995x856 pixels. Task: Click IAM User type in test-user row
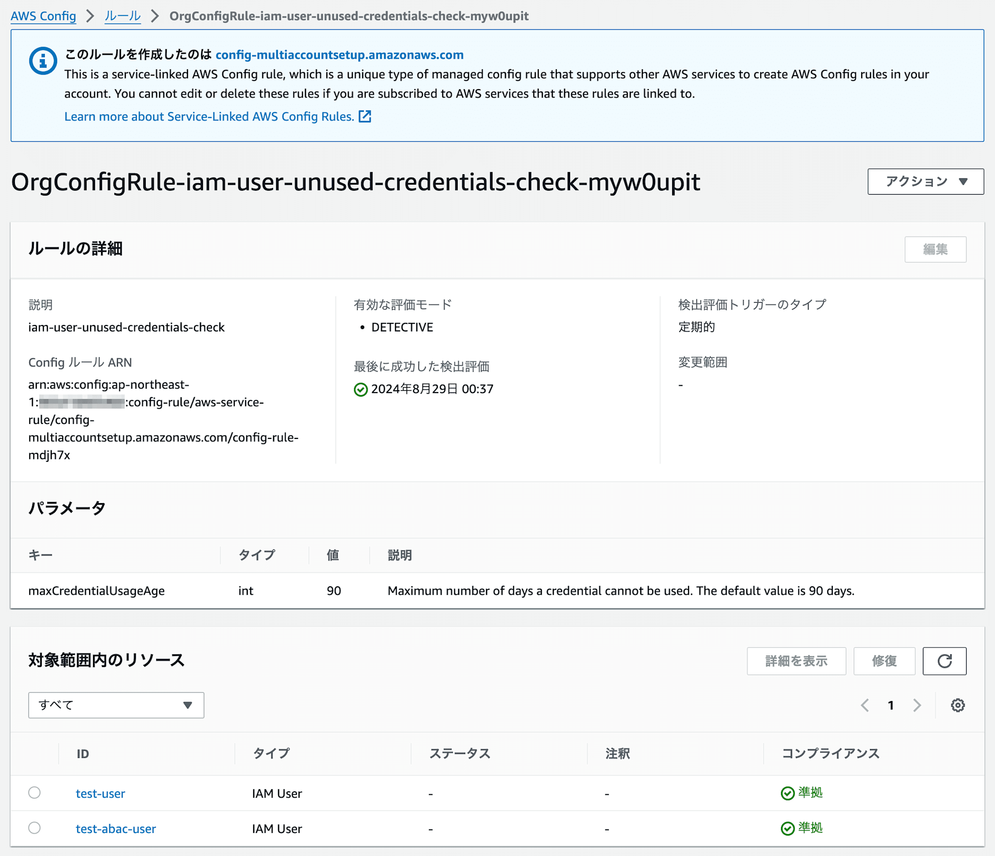point(277,794)
